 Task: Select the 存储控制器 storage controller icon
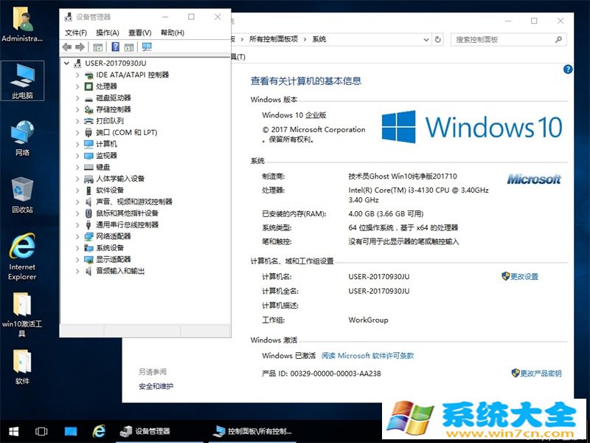pos(88,109)
